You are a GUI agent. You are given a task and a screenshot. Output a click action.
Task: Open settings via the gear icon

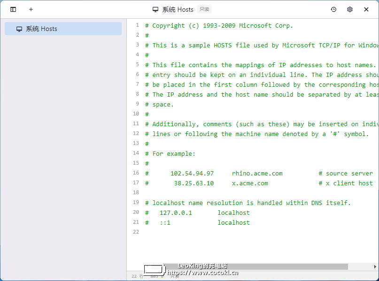coord(350,9)
